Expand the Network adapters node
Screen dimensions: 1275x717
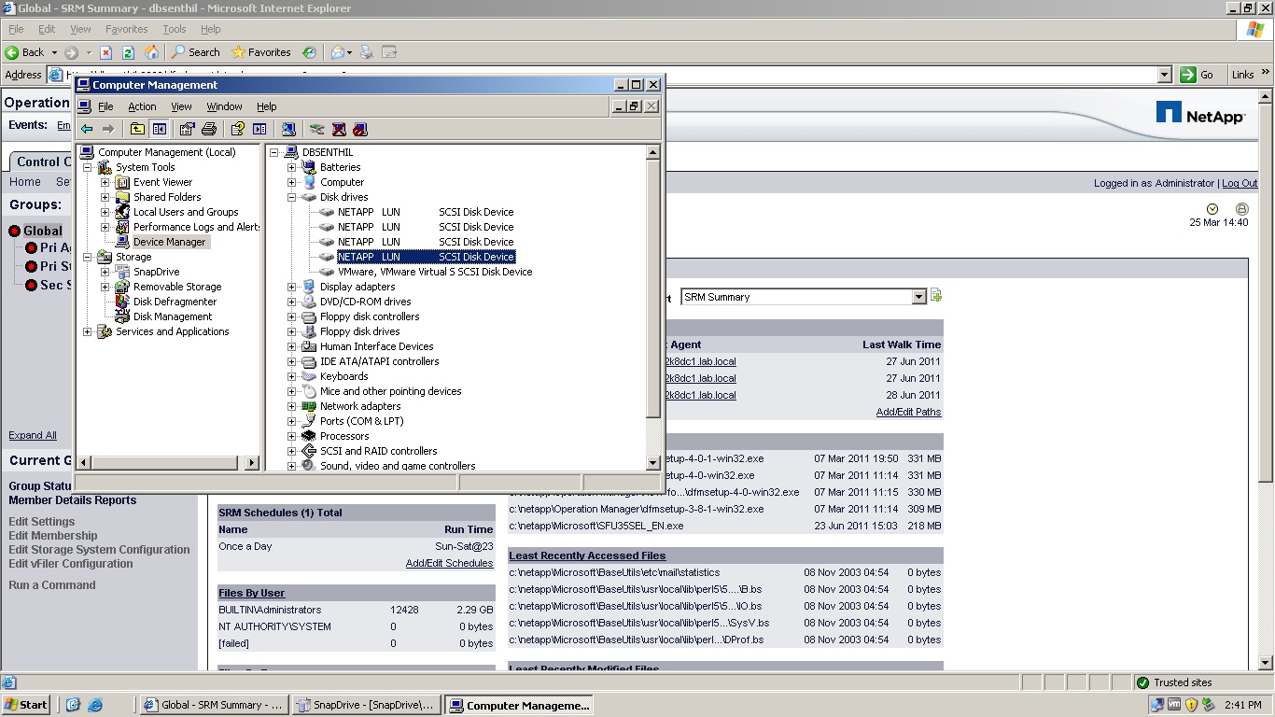(x=292, y=406)
